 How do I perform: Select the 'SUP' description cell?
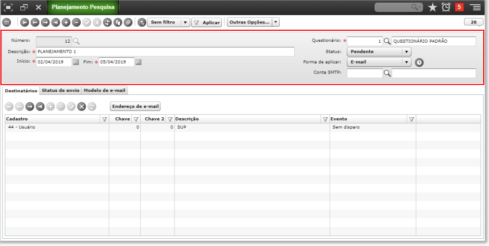point(252,127)
